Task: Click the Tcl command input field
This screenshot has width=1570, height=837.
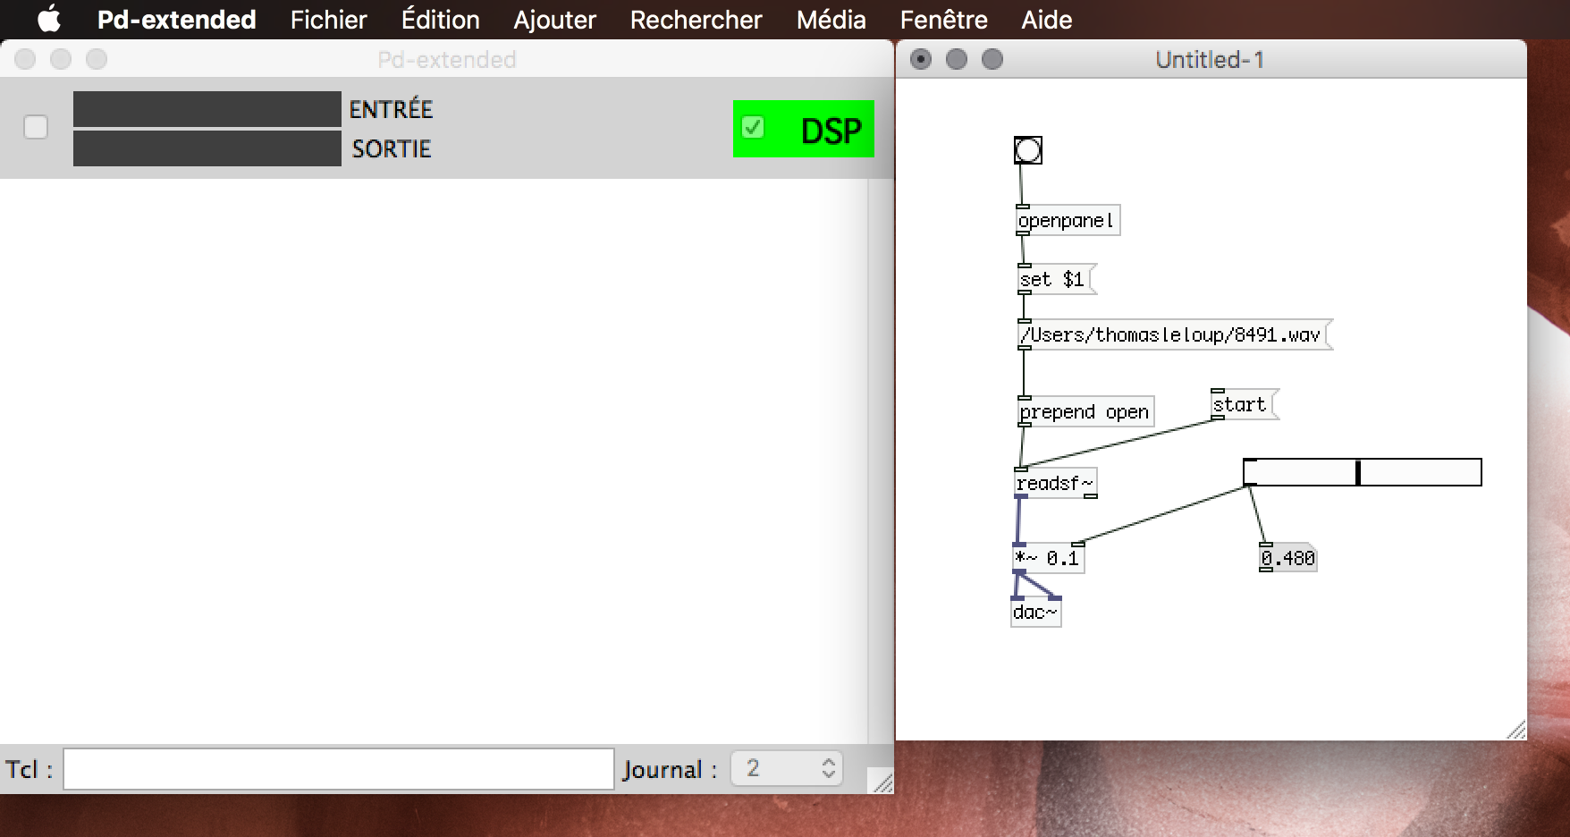Action: [x=338, y=769]
